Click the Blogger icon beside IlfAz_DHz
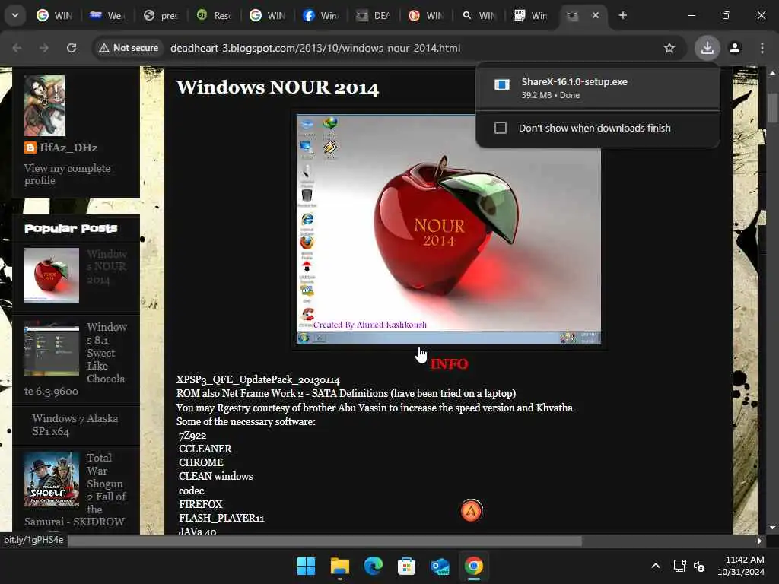 coord(30,148)
